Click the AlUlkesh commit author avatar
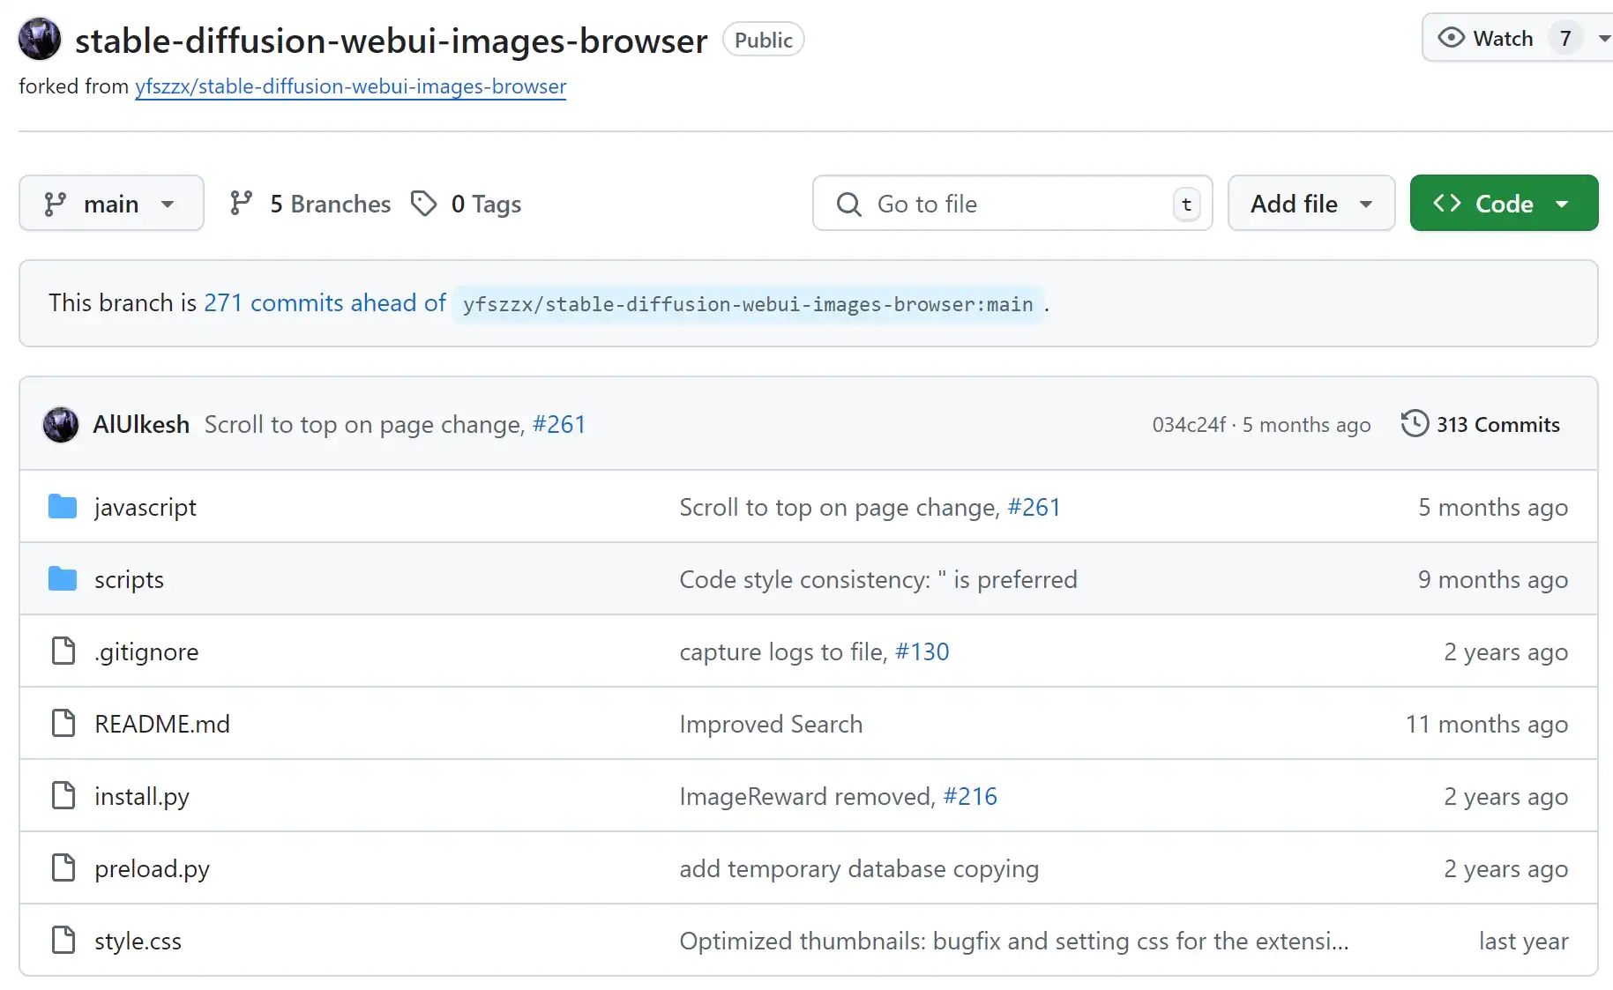This screenshot has height=990, width=1613. pos(61,425)
